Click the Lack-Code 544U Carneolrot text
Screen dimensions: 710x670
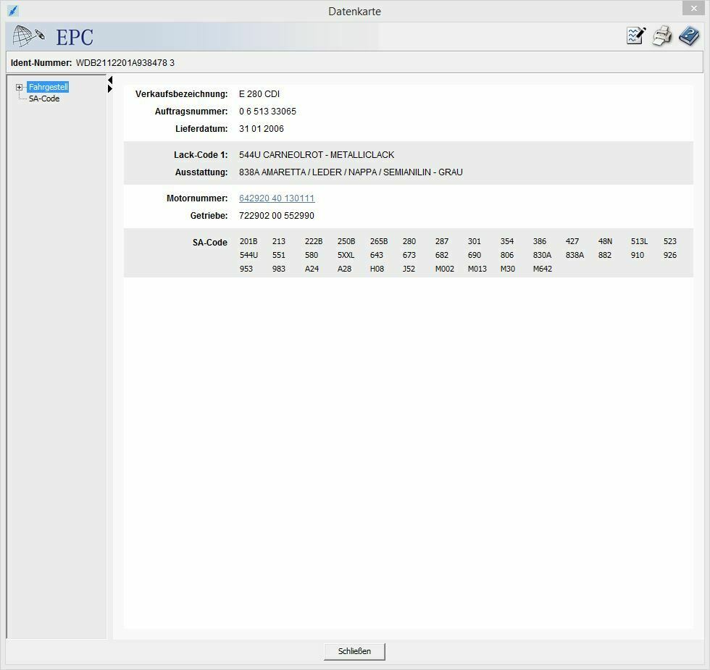(x=317, y=155)
